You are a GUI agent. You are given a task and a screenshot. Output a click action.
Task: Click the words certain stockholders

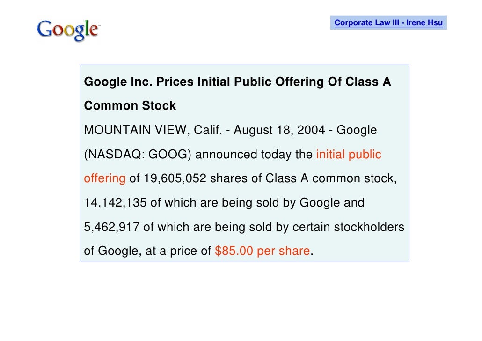tap(348, 227)
